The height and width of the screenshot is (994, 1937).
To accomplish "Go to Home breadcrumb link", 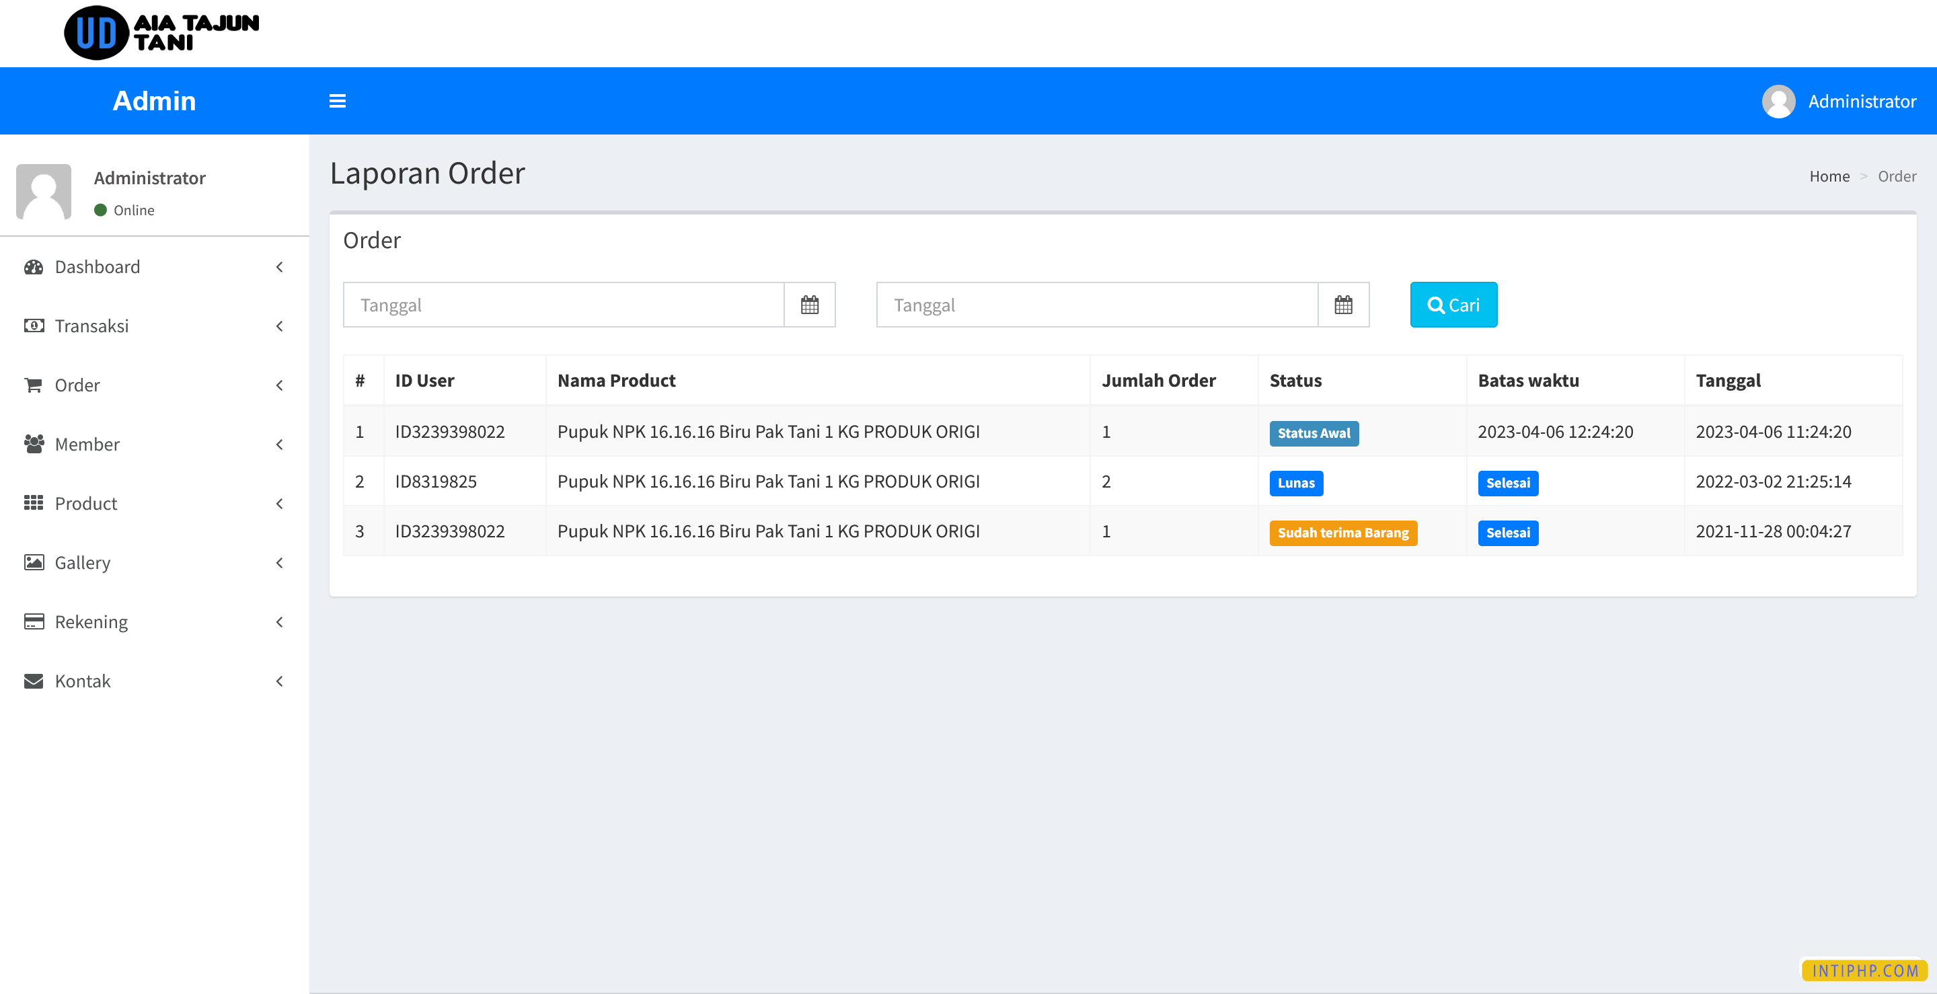I will click(x=1829, y=176).
